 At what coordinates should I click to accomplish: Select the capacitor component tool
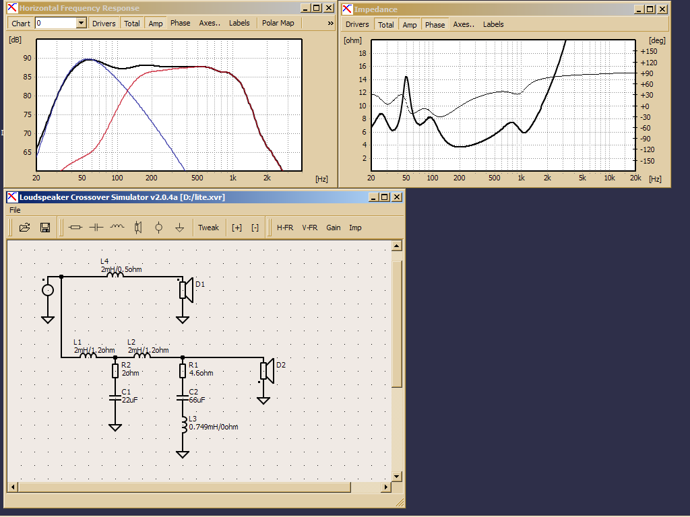[x=96, y=228]
